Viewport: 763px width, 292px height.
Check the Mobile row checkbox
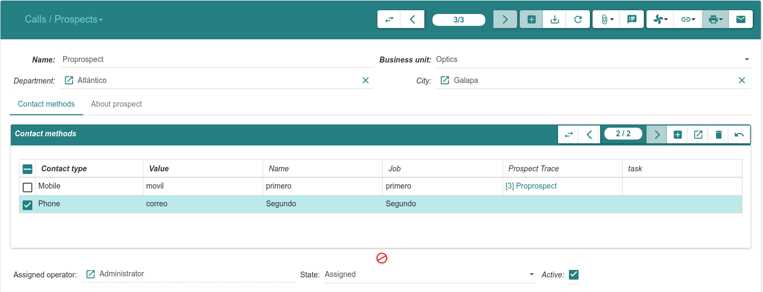(28, 187)
